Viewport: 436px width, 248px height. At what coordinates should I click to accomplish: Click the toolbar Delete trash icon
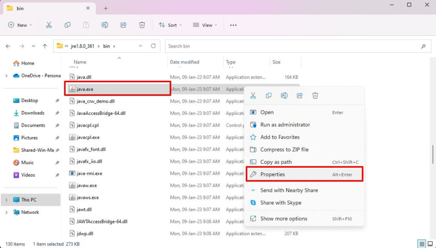142,25
